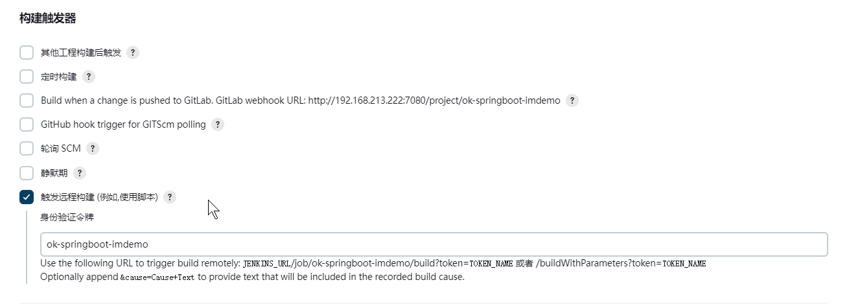The height and width of the screenshot is (304, 849).
Task: Click the 定时构建 label text
Action: coord(58,76)
